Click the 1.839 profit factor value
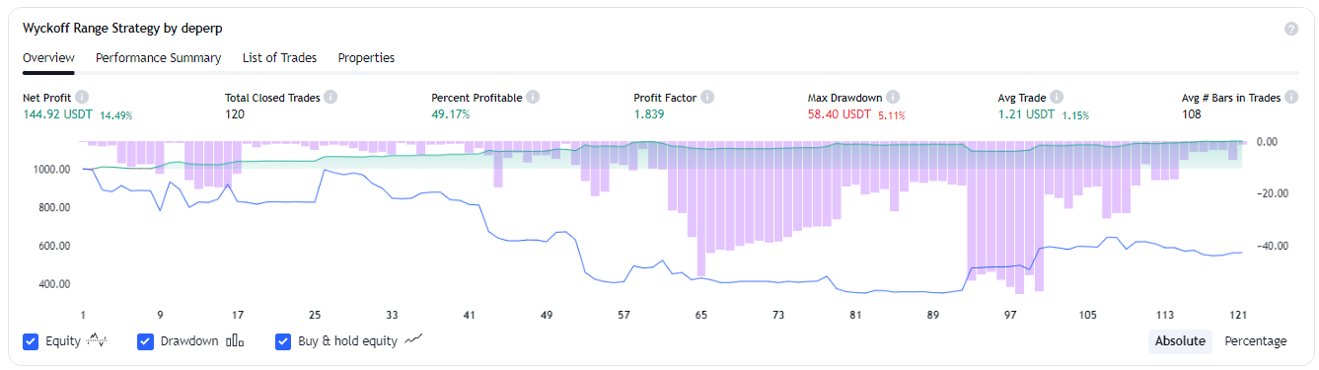Screen dimensions: 1319x370 (x=649, y=114)
